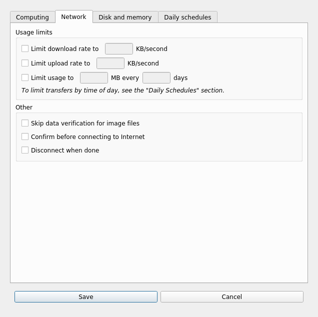Cancel the preferences dialog

[231, 296]
